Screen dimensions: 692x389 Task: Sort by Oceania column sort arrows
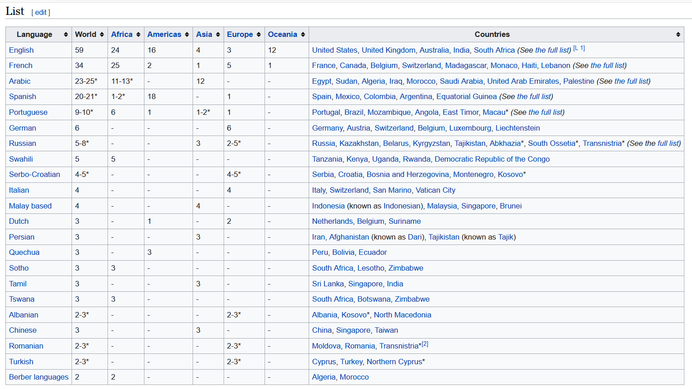303,35
